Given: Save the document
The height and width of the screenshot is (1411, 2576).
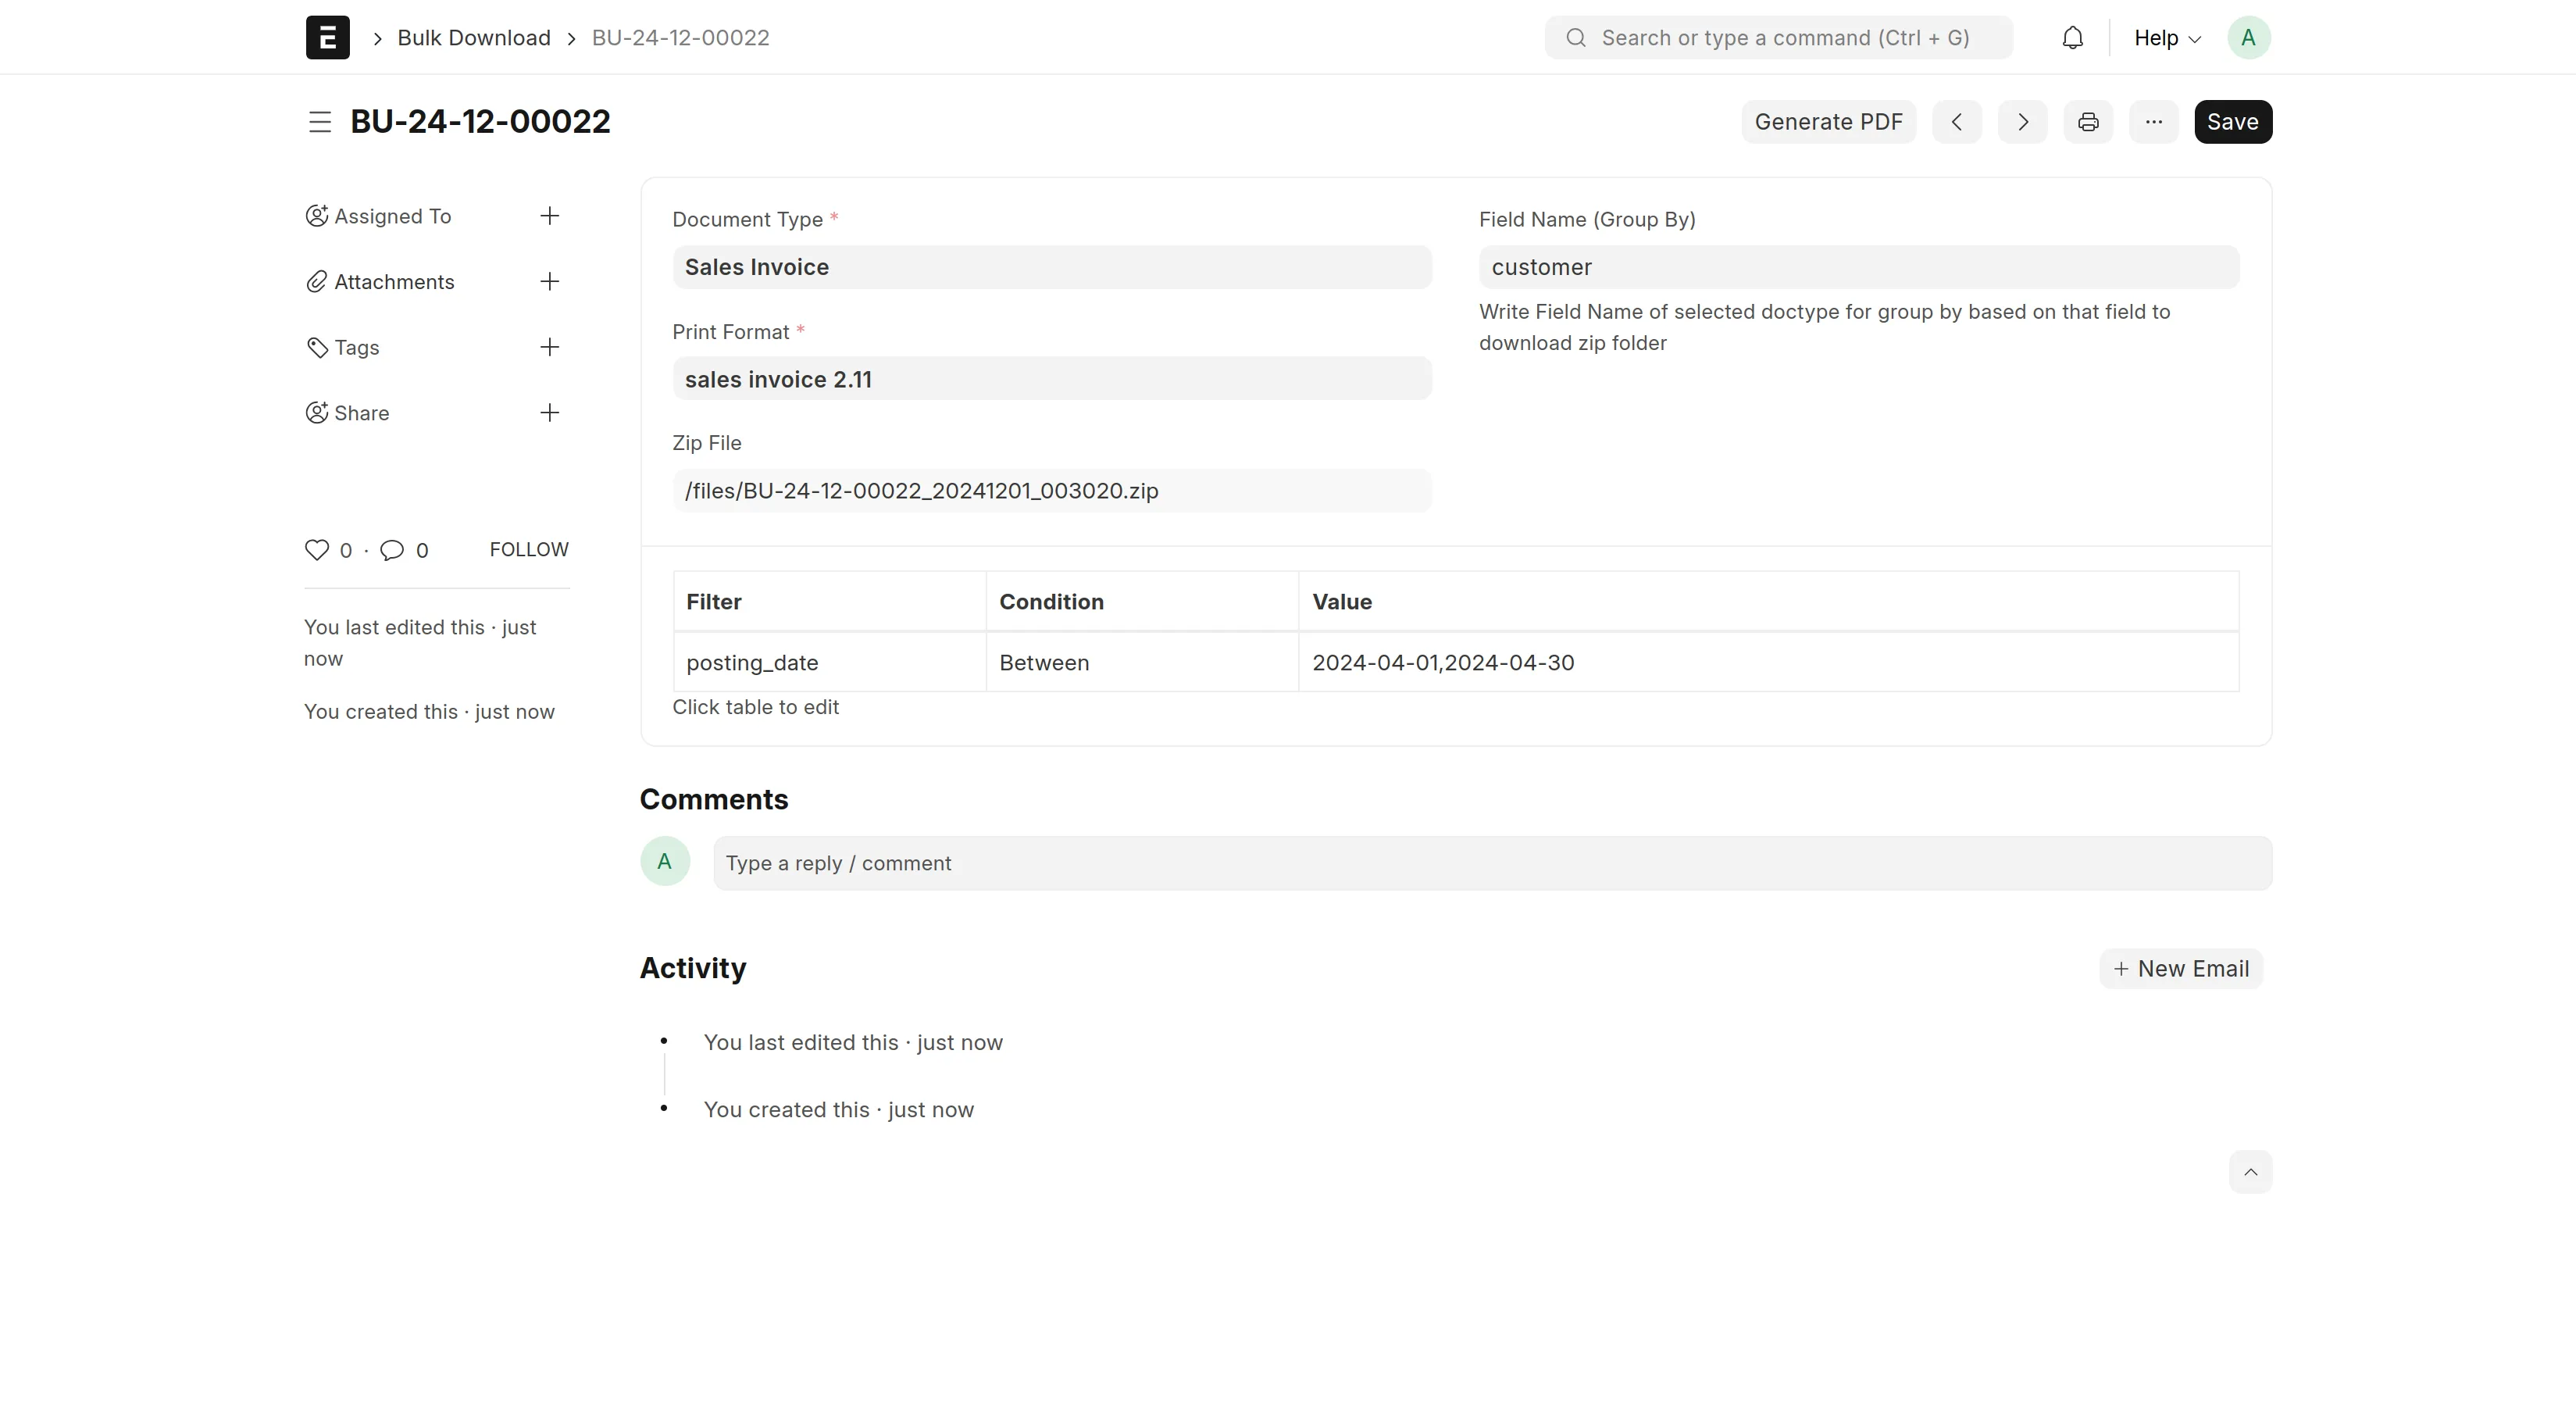Looking at the screenshot, I should pyautogui.click(x=2232, y=122).
